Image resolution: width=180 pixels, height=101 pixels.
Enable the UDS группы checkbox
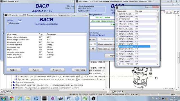pos(8,23)
